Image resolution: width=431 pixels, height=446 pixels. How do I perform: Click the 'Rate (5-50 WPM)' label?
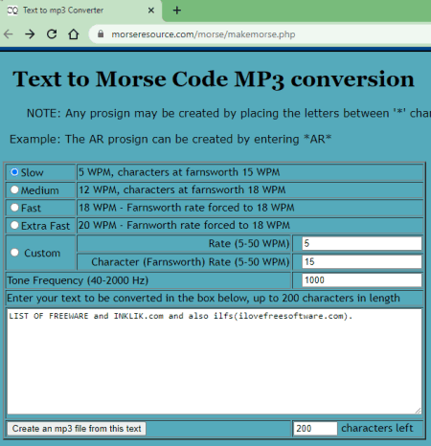coord(249,244)
